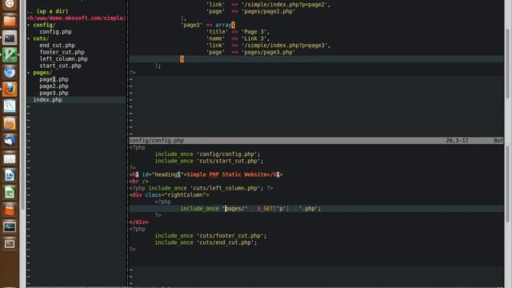Click $_GET['p'] in the include line
This screenshot has height=288, width=512.
[x=273, y=208]
